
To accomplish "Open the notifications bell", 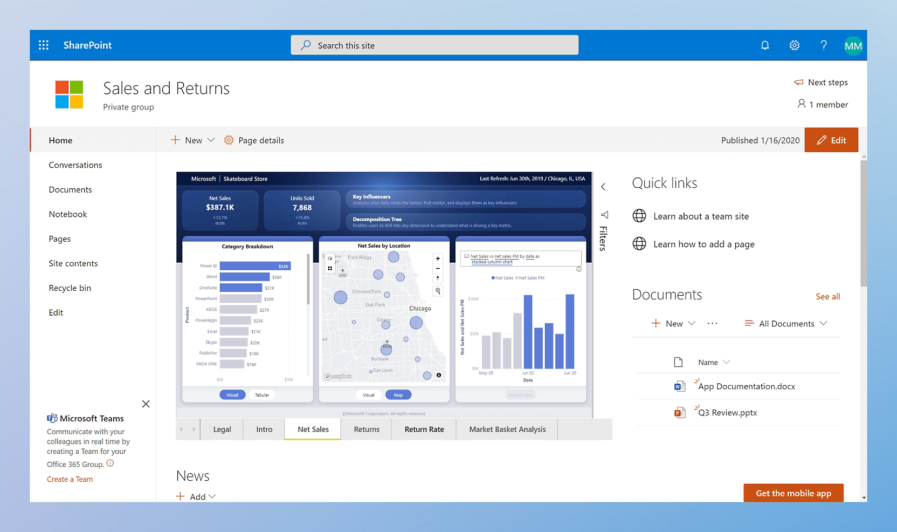I will [764, 45].
